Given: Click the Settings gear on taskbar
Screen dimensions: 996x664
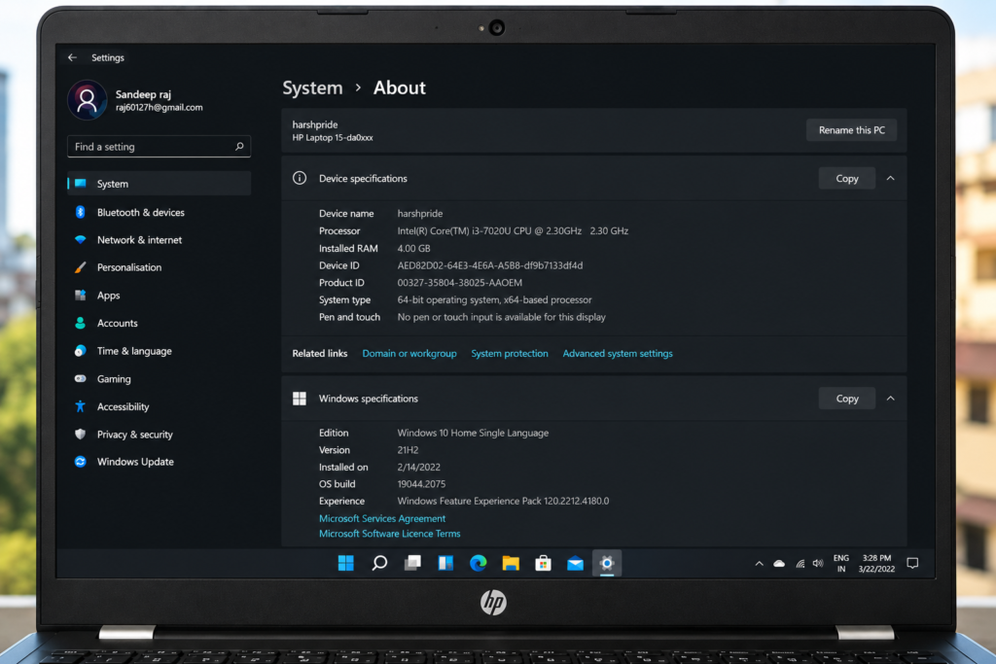Looking at the screenshot, I should [x=607, y=563].
